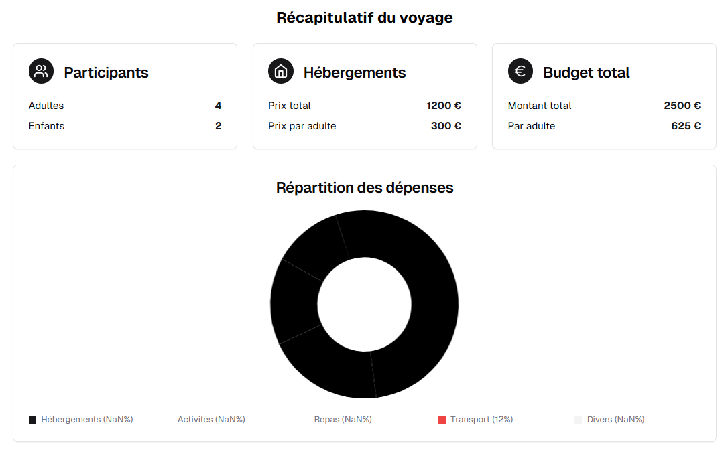Click the Repas (NaN%) legend label
The width and height of the screenshot is (728, 462).
[x=343, y=419]
